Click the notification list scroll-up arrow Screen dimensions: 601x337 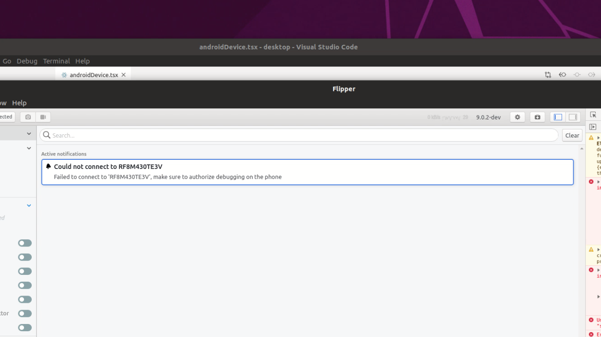click(582, 149)
